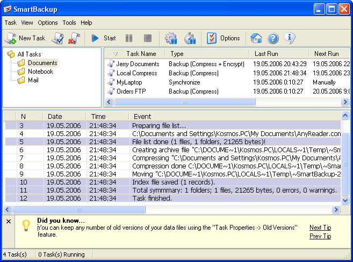
Task: Select the Notebook folder in tree
Action: [40, 72]
